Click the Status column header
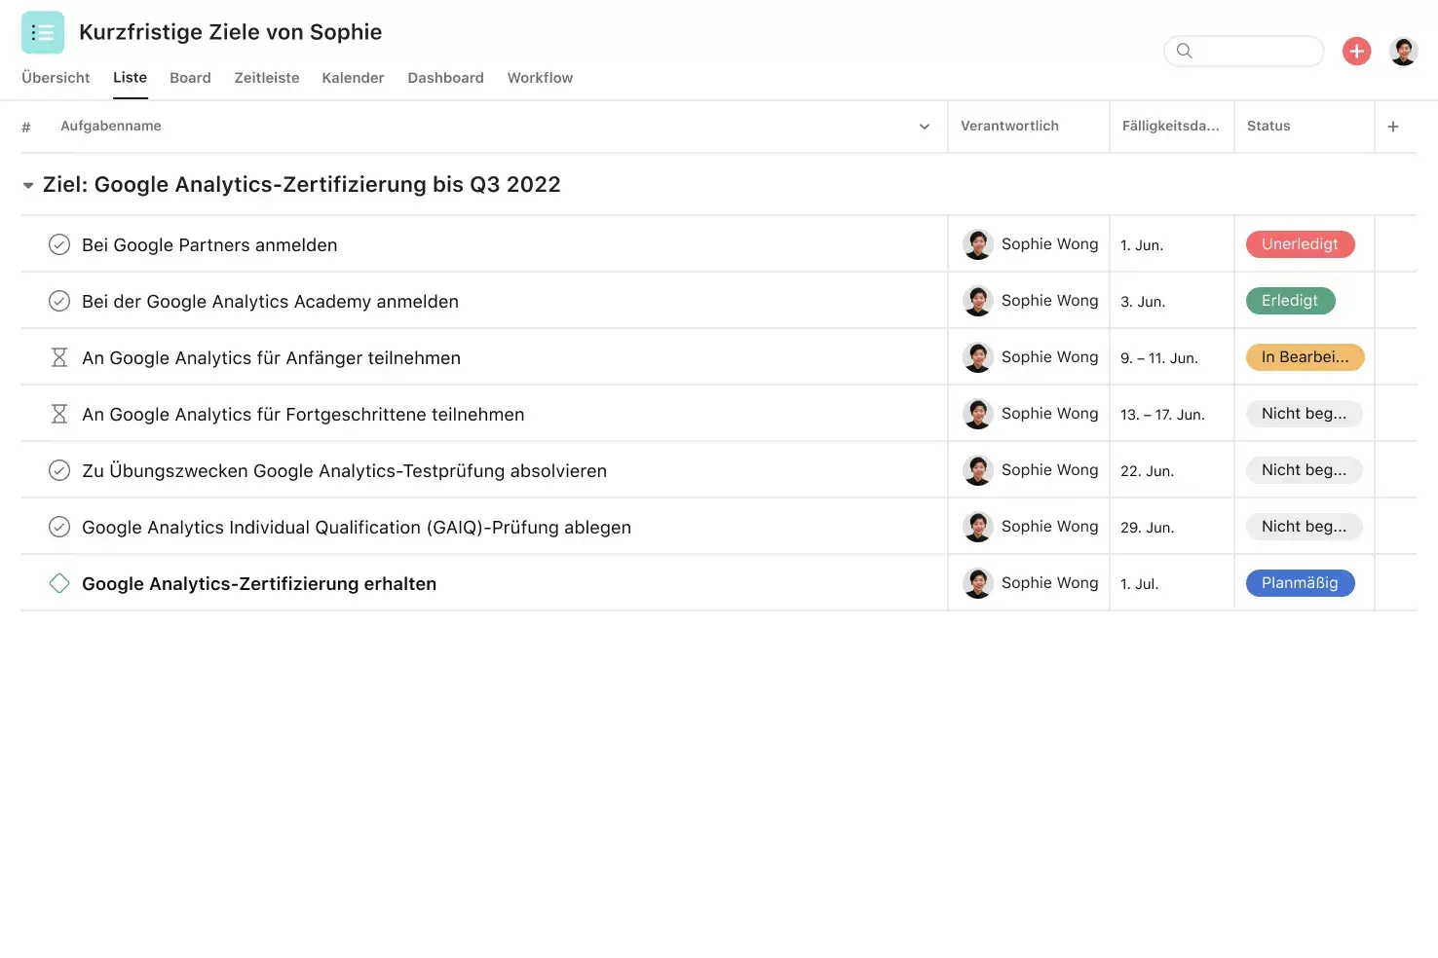The height and width of the screenshot is (958, 1438). tap(1268, 127)
